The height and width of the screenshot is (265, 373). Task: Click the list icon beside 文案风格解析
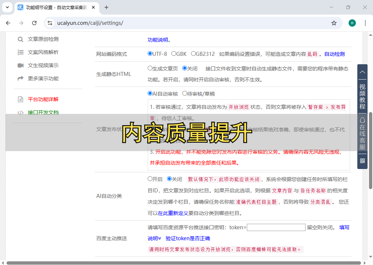click(20, 52)
